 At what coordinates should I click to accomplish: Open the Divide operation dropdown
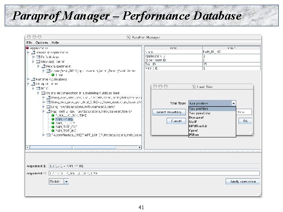coord(66,181)
